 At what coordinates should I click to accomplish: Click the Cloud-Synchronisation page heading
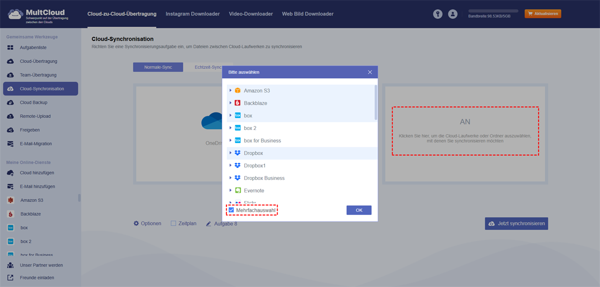click(x=122, y=39)
